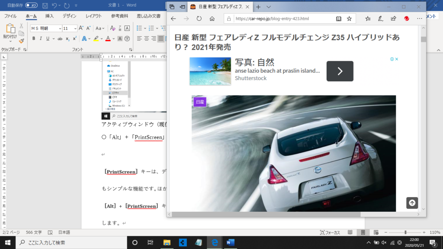Refresh the Edge browser page

[199, 19]
